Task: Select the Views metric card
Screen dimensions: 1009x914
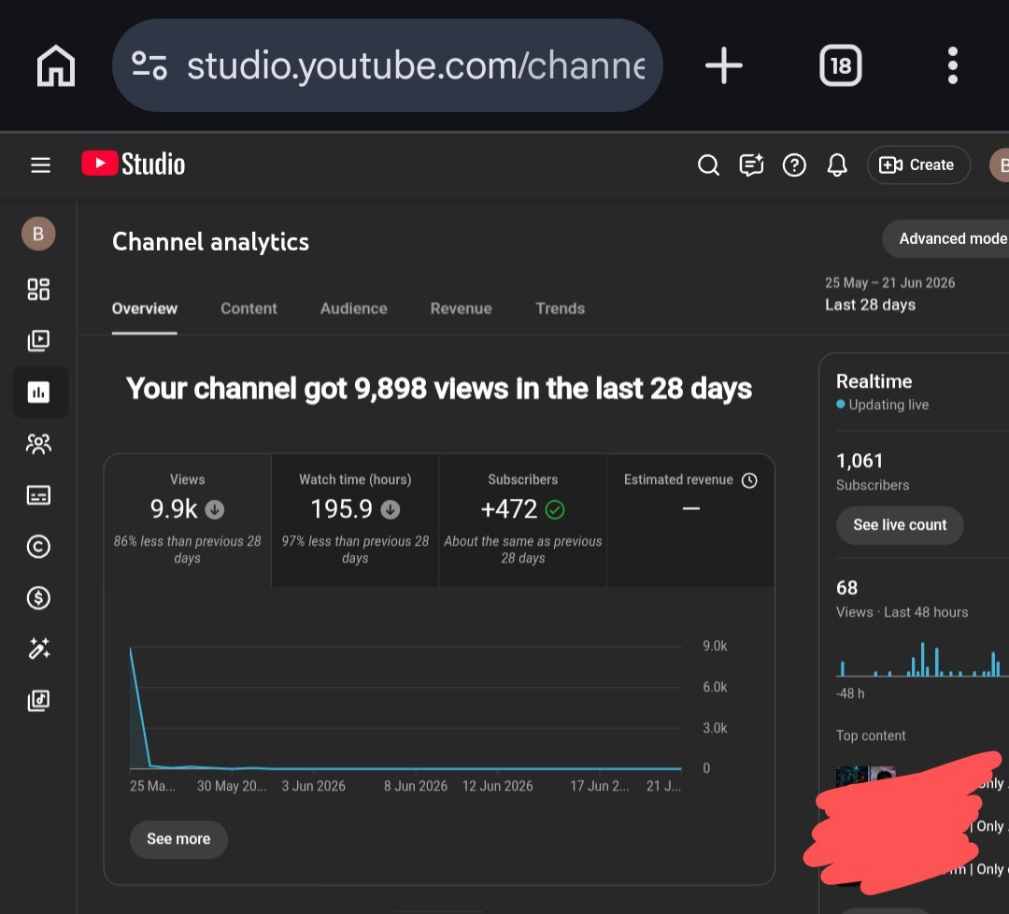Action: (x=187, y=520)
